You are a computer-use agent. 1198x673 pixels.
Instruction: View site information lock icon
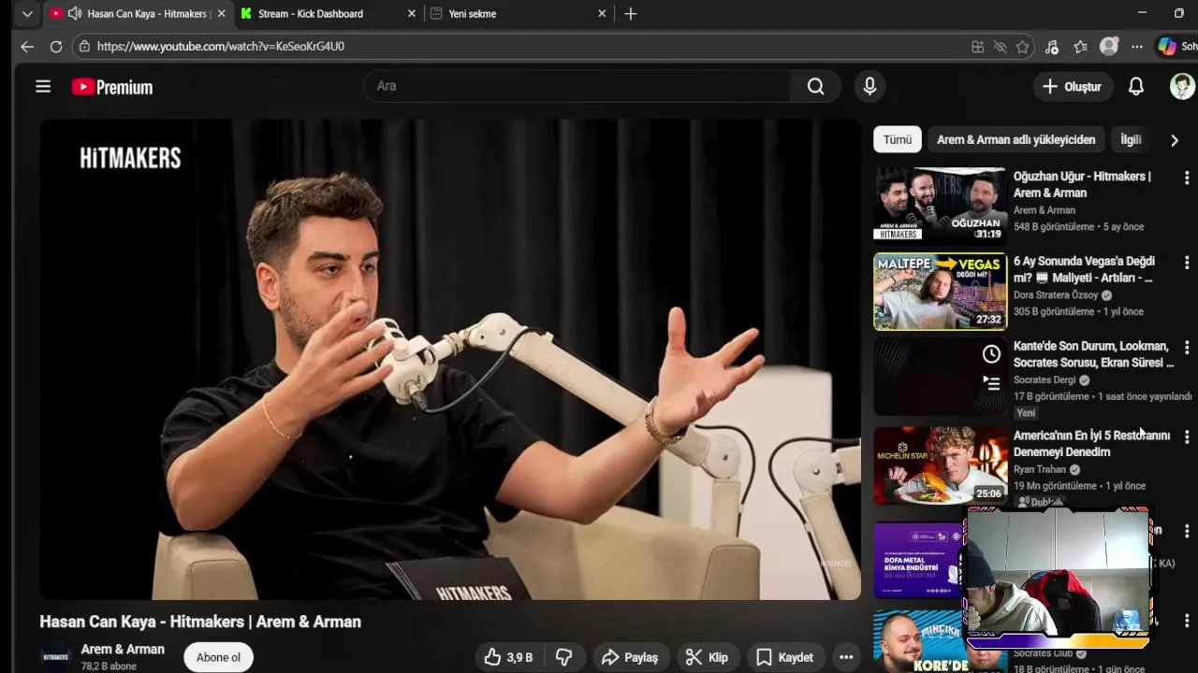[84, 46]
